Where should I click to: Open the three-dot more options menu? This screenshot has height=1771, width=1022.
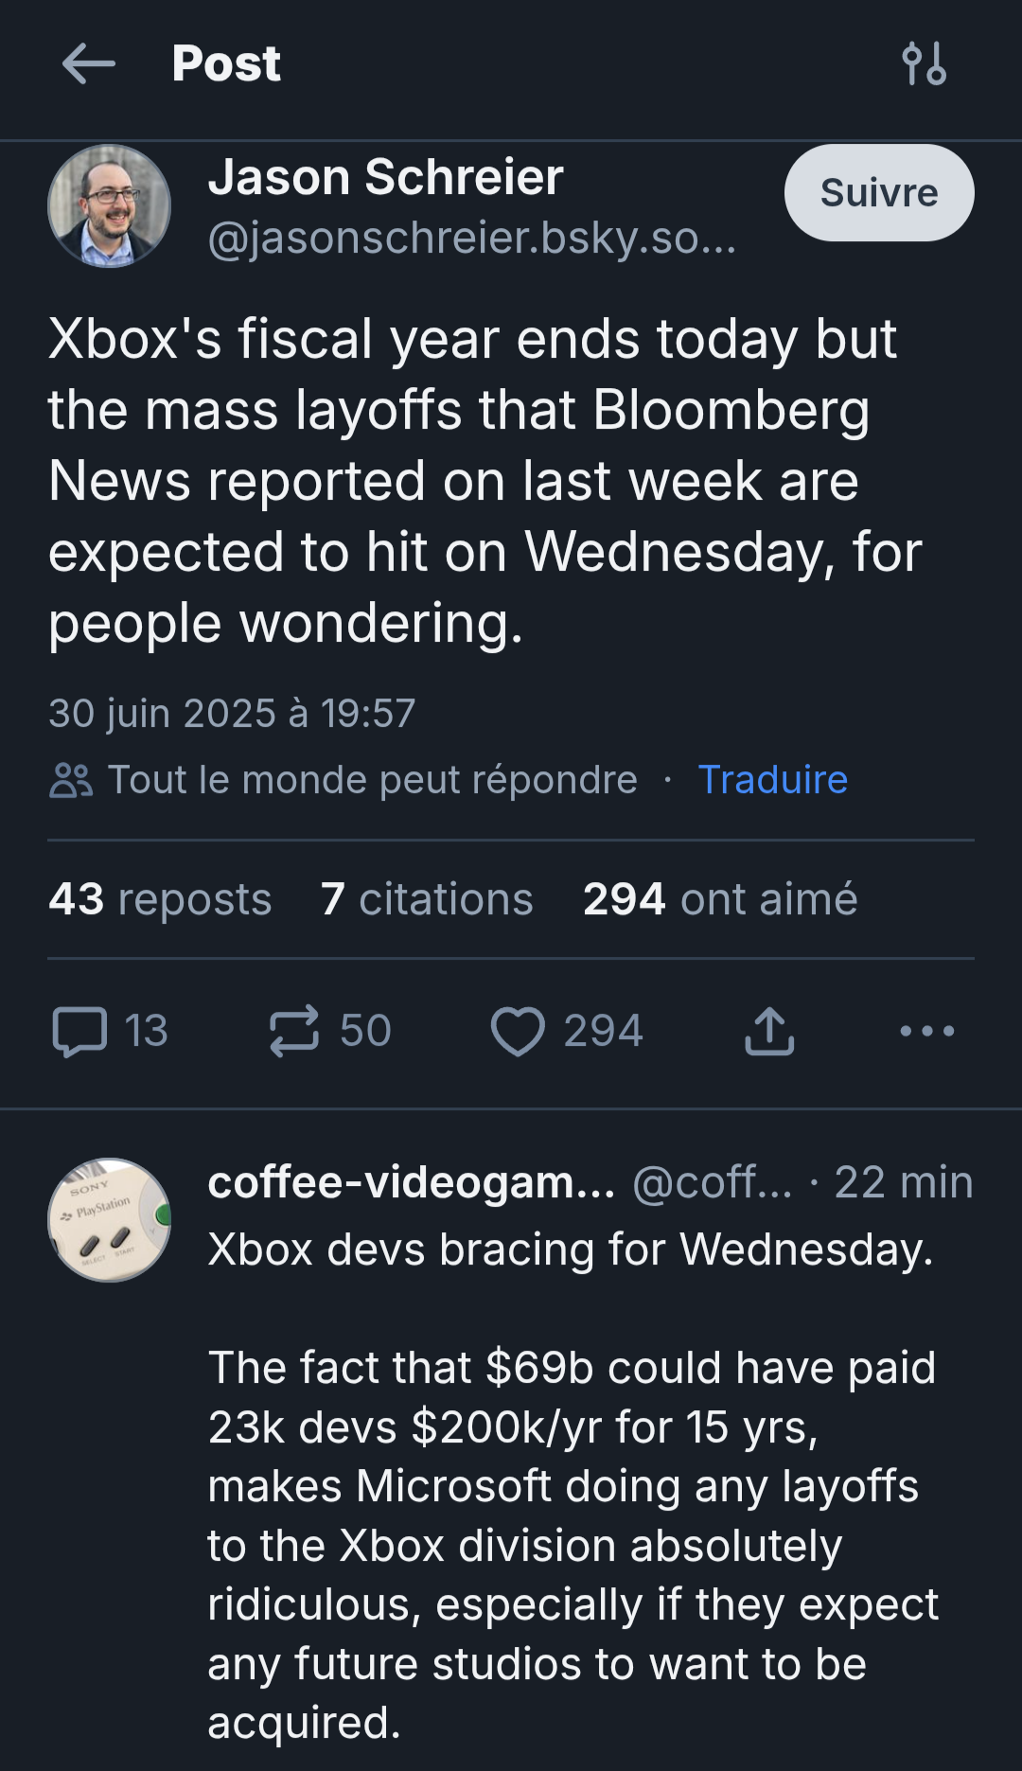tap(927, 1031)
